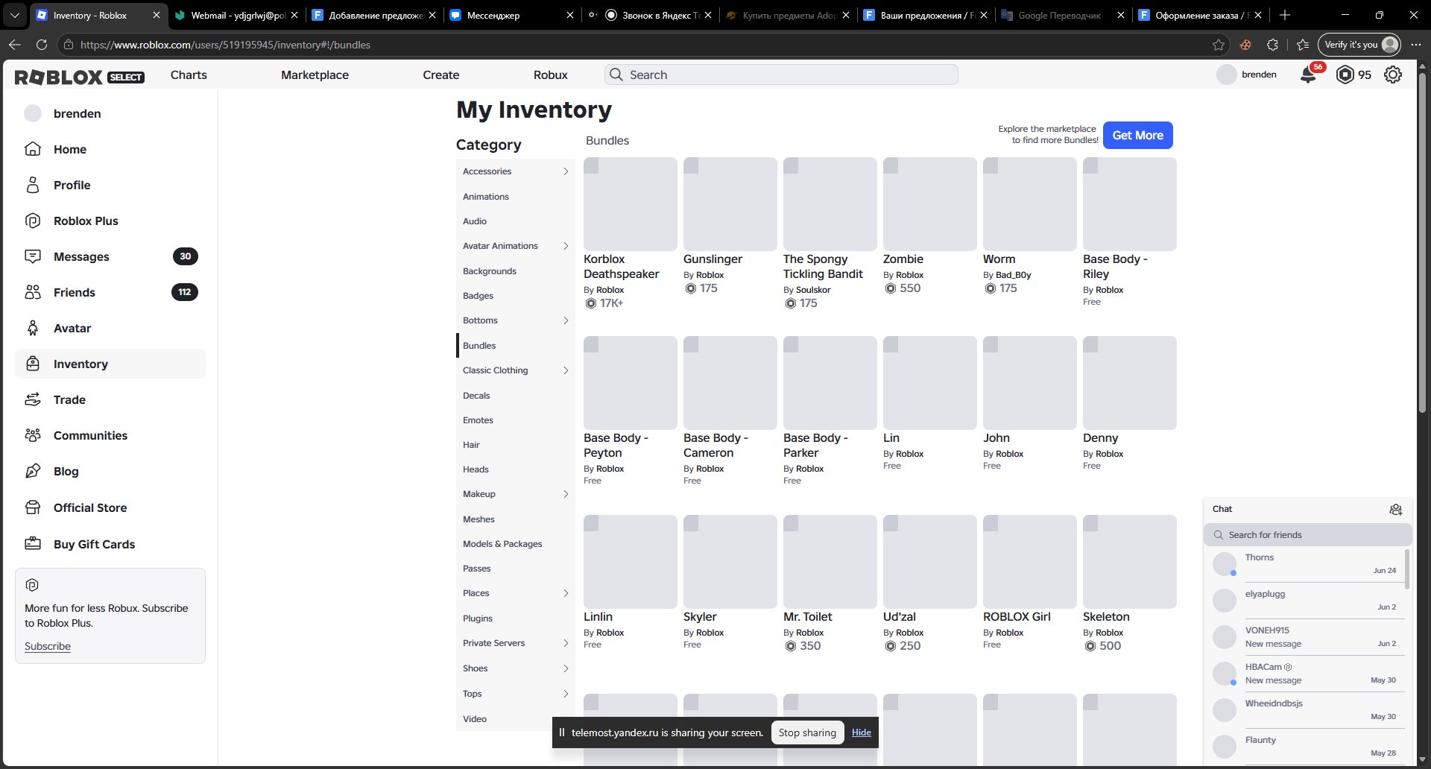Viewport: 1431px width, 769px height.
Task: Expand the Bottoms category
Action: [566, 320]
